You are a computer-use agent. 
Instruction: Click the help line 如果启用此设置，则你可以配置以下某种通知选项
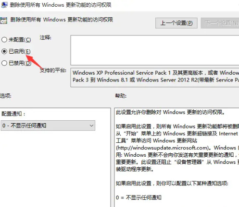(x=172, y=183)
